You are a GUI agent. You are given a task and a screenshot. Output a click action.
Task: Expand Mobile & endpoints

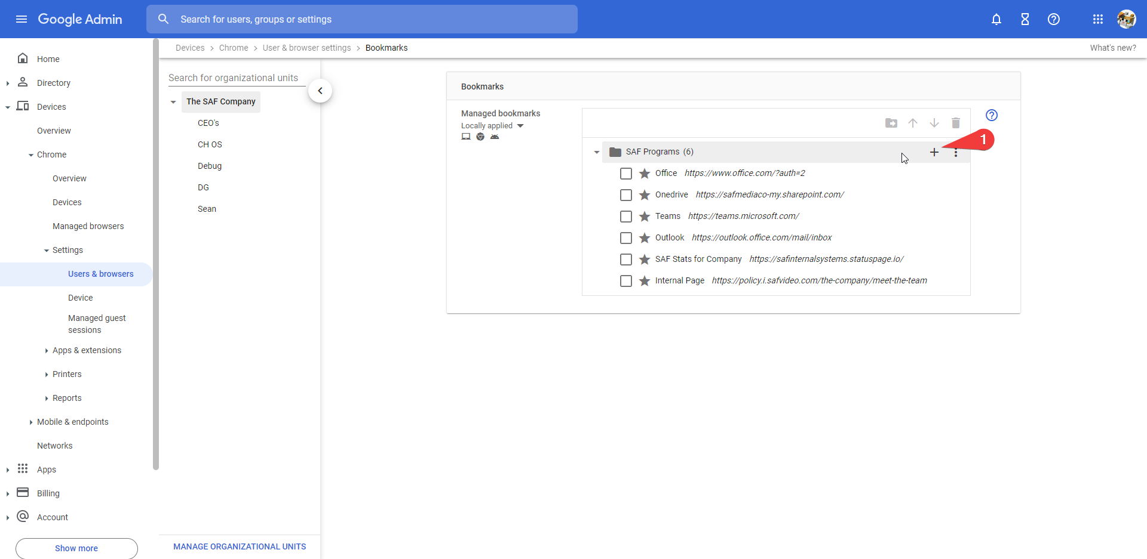click(31, 422)
